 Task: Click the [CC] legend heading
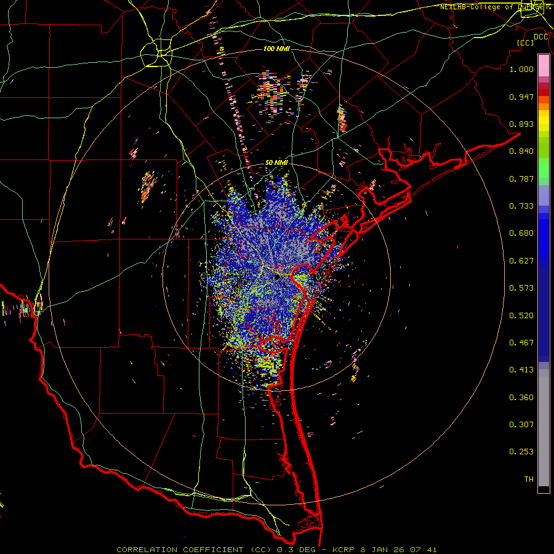pyautogui.click(x=525, y=43)
